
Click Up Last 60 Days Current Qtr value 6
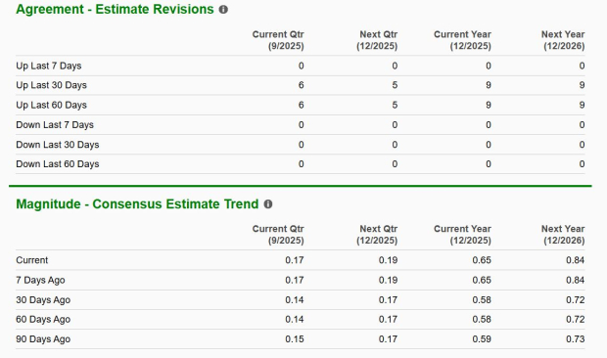point(302,106)
